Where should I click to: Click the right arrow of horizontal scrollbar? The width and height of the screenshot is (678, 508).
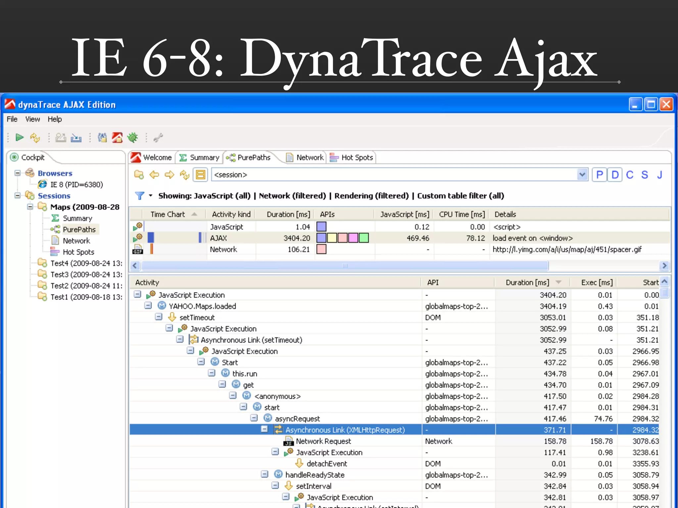(x=664, y=266)
